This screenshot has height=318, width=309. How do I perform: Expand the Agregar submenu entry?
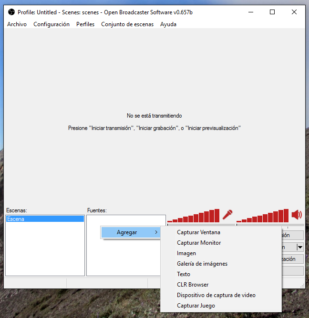pyautogui.click(x=131, y=232)
